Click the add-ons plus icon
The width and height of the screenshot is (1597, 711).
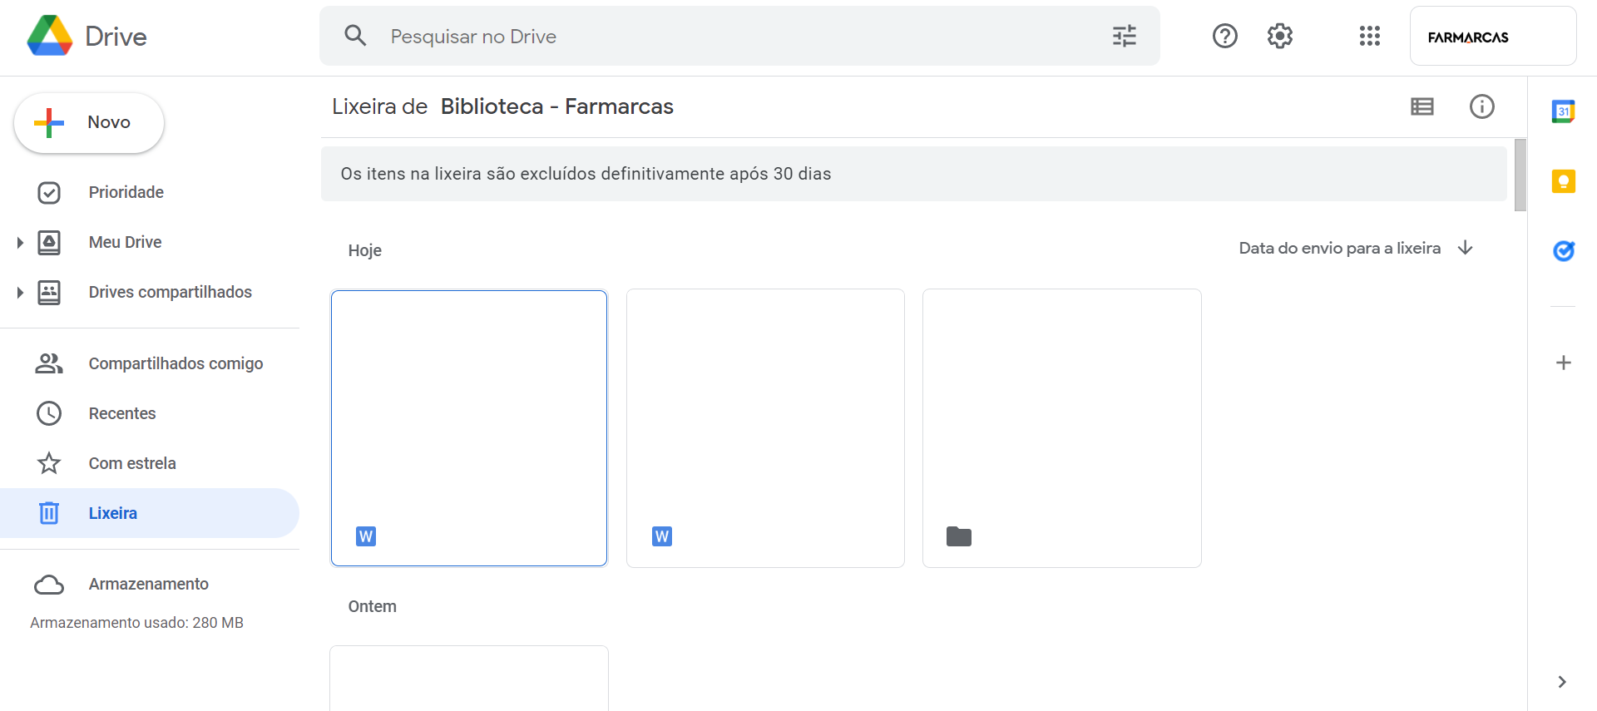click(1563, 363)
